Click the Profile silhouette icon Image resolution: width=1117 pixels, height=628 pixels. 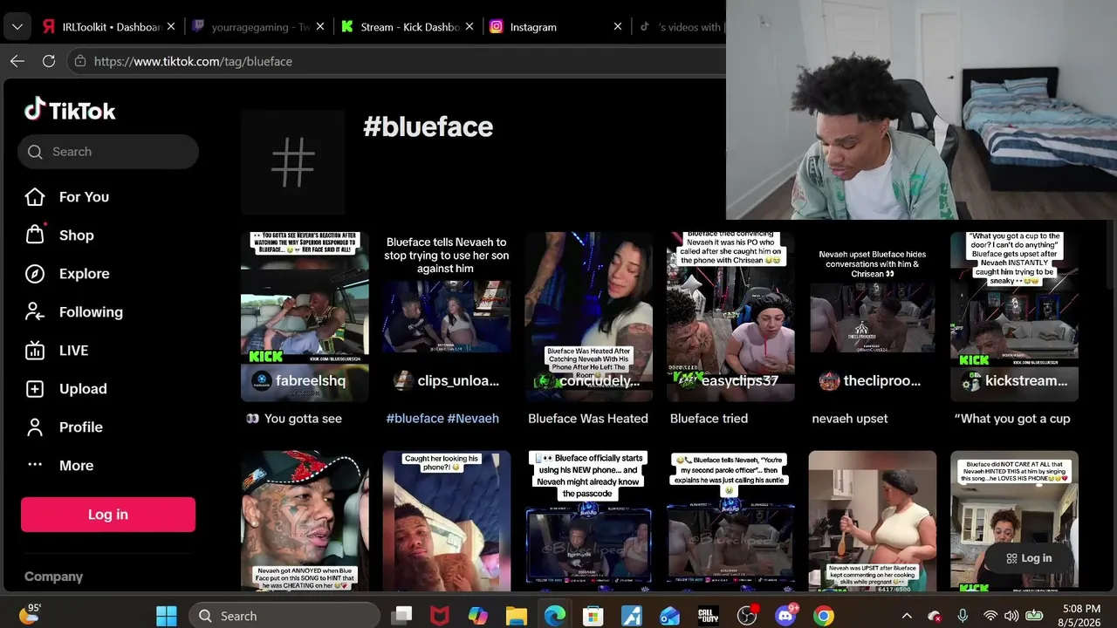(x=35, y=427)
